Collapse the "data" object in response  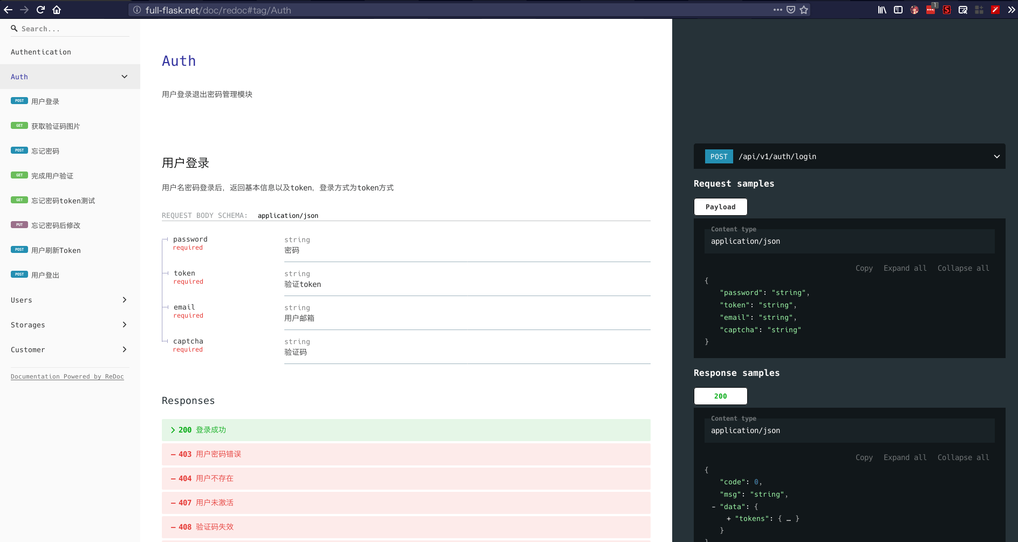click(x=714, y=506)
